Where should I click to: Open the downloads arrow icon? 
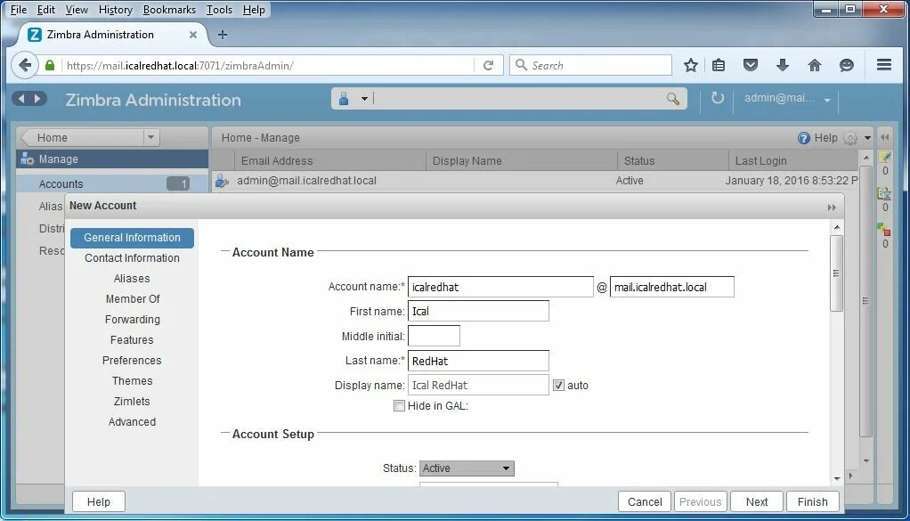[x=783, y=65]
